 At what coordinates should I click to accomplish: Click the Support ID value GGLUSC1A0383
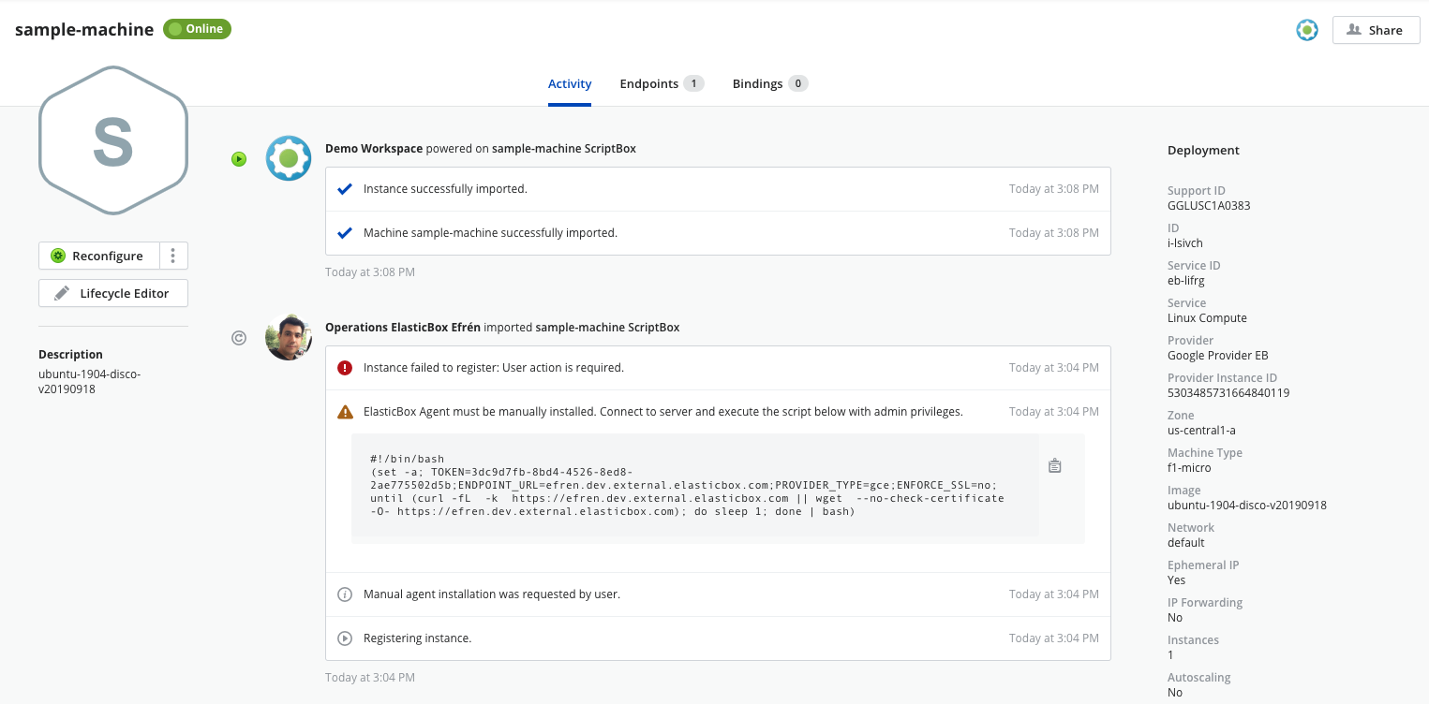click(x=1209, y=206)
